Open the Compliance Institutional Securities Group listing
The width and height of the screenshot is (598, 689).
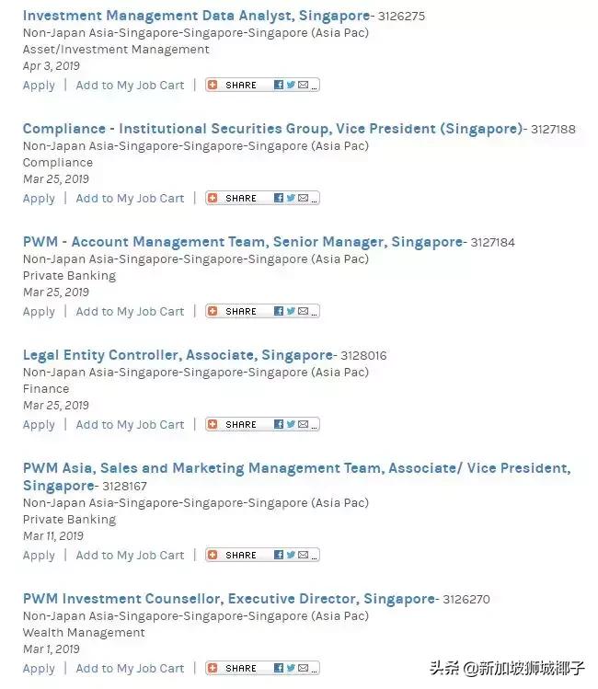tap(272, 129)
